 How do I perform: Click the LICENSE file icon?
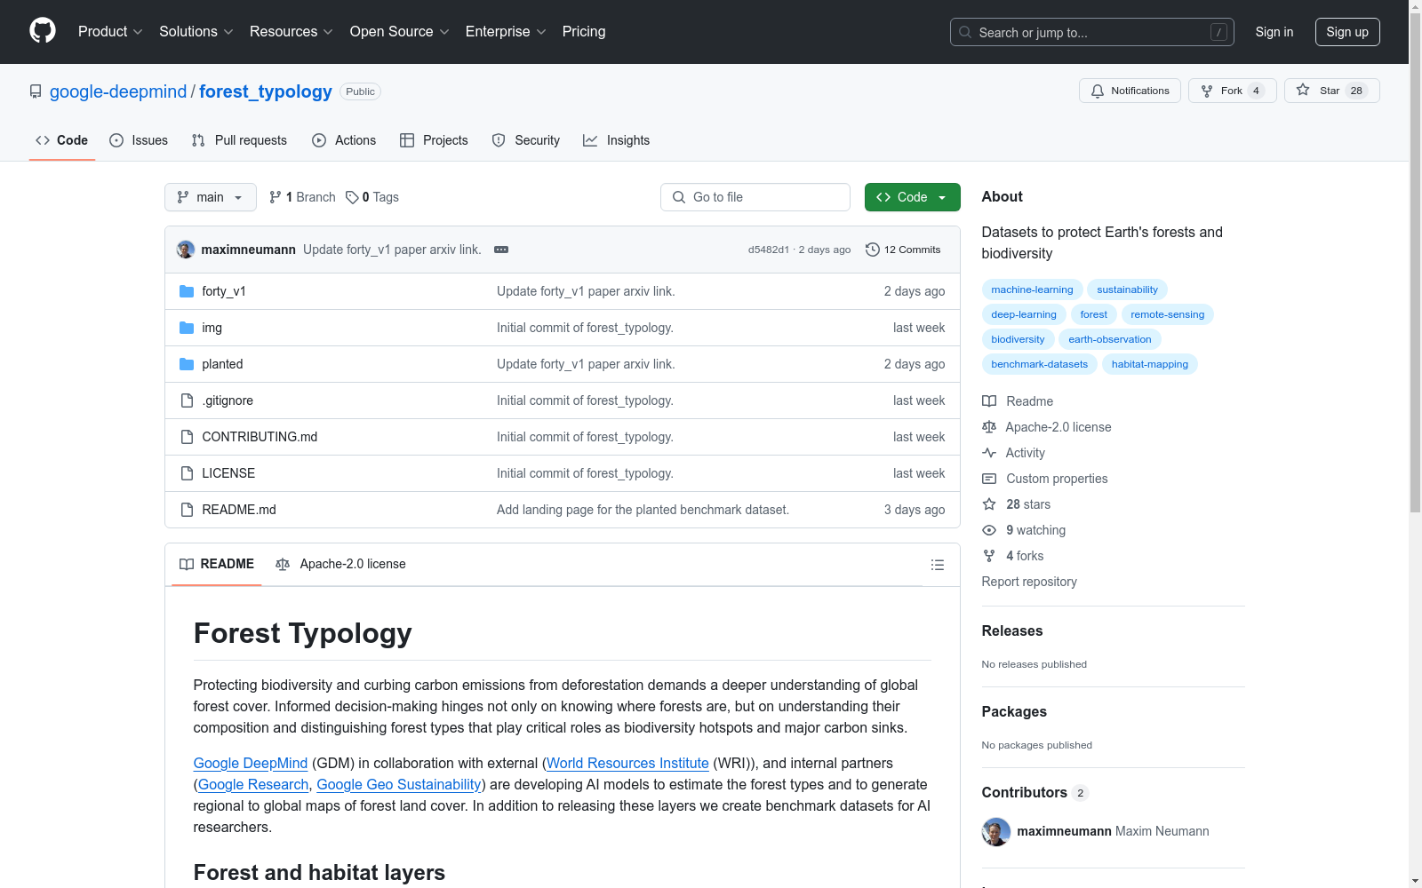coord(187,473)
